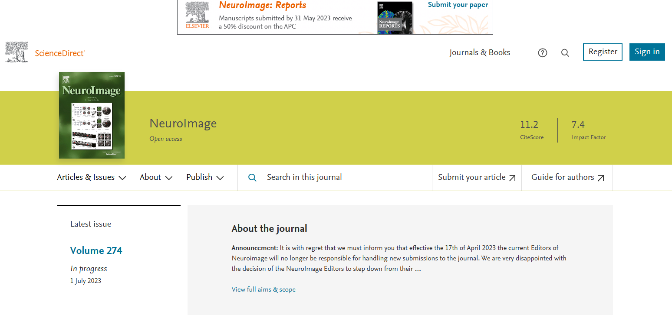Click the About the journal heading
Image resolution: width=672 pixels, height=315 pixels.
(270, 228)
